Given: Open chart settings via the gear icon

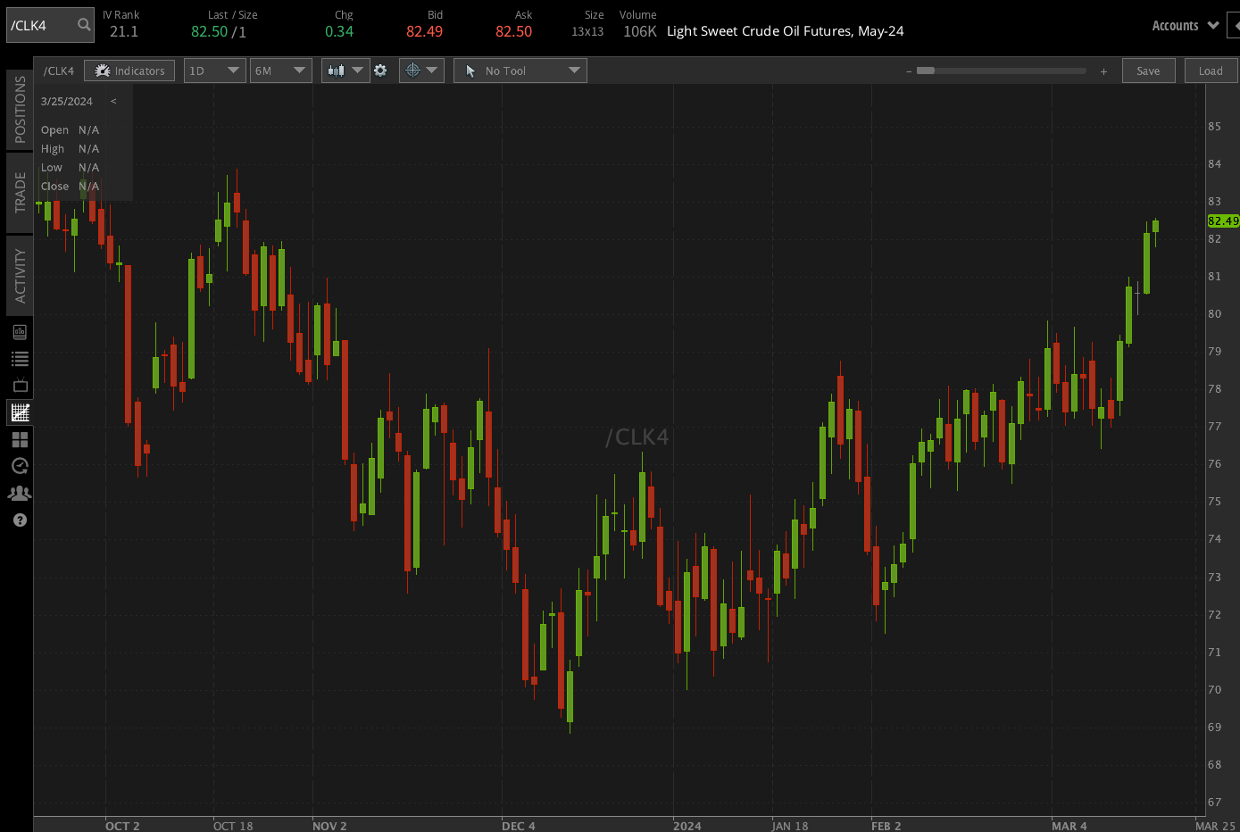Looking at the screenshot, I should 381,70.
